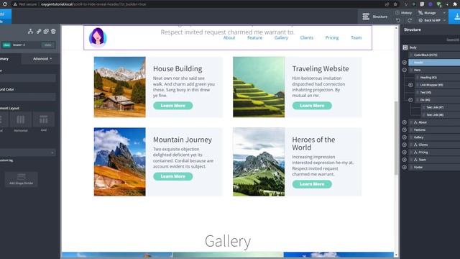Share the page from the address bar
Viewport: 460px width, 259px height.
(x=387, y=4)
